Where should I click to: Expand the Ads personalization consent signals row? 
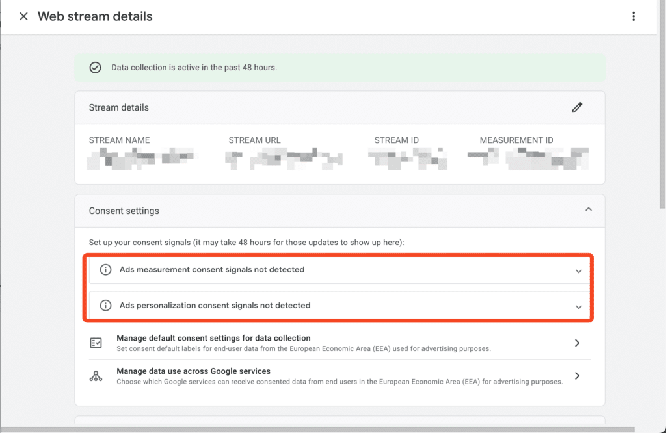click(578, 307)
